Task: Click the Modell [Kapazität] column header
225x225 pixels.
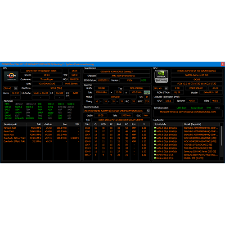Action: click(x=201, y=124)
